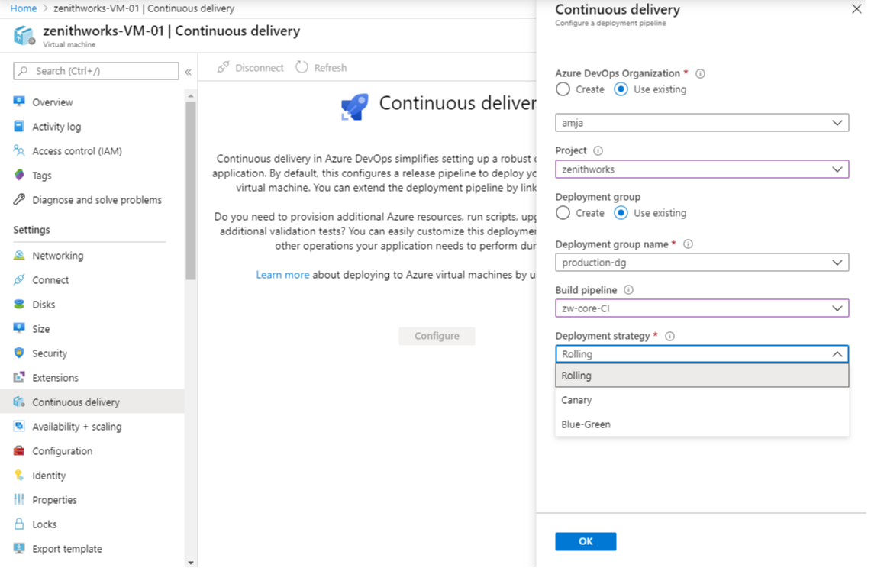Screen dimensions: 871x571
Task: Select Use existing for Azure DevOps Organization
Action: pyautogui.click(x=621, y=89)
